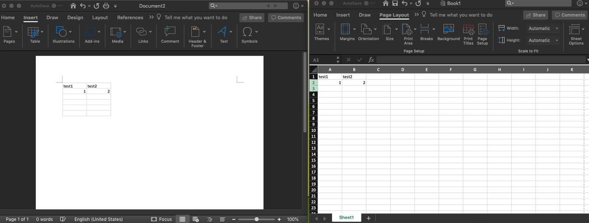Expand the Undo history dropdown in Word

tap(89, 6)
